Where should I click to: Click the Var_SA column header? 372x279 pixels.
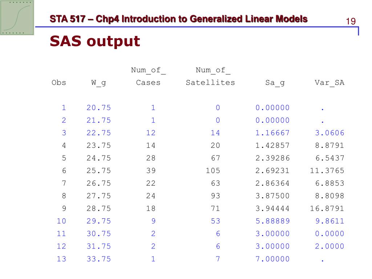(x=329, y=83)
